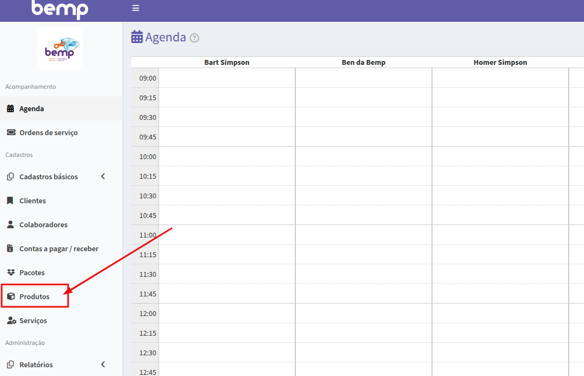Open Ordens de serviço menu item
The image size is (584, 376).
61,132
